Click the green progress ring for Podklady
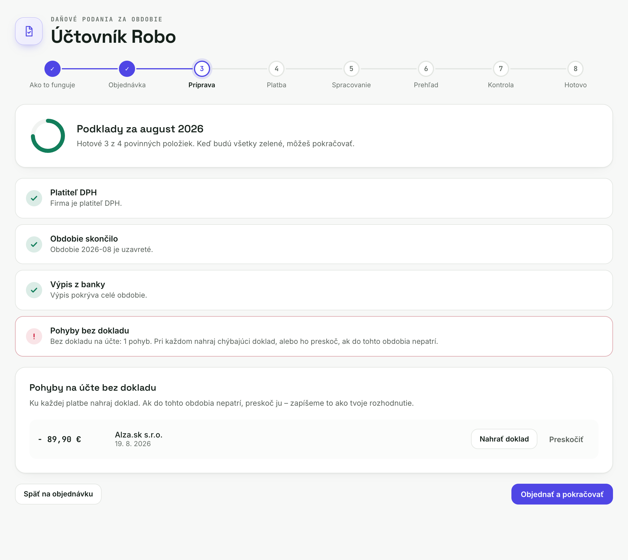 click(48, 136)
